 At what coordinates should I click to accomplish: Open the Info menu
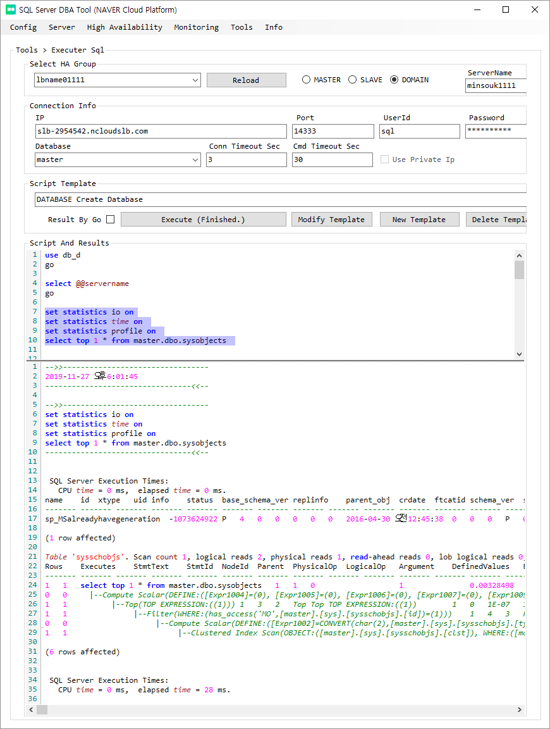[x=274, y=27]
